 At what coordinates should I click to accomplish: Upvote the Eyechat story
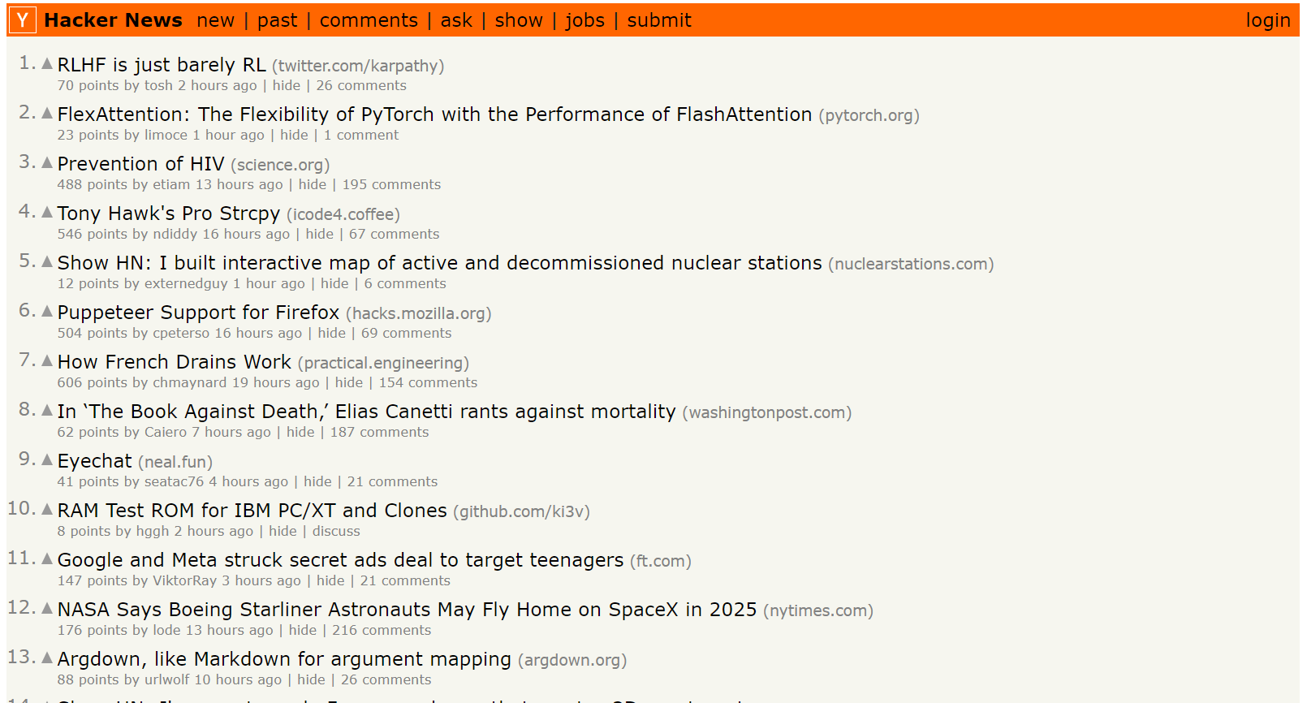point(47,459)
